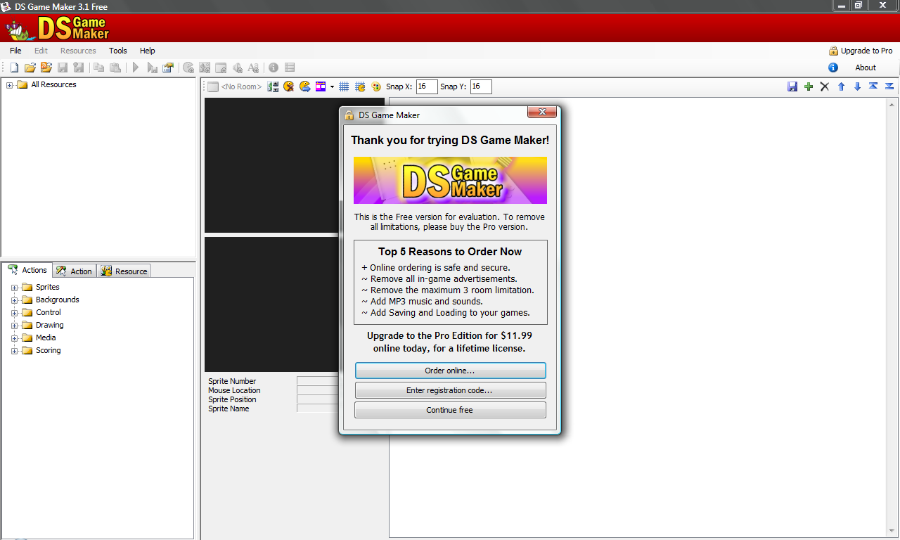The image size is (900, 540).
Task: Click the paint palette icon in room toolbar
Action: pyautogui.click(x=376, y=86)
